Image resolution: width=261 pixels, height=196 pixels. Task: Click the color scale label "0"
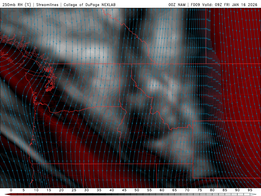(x=11, y=190)
